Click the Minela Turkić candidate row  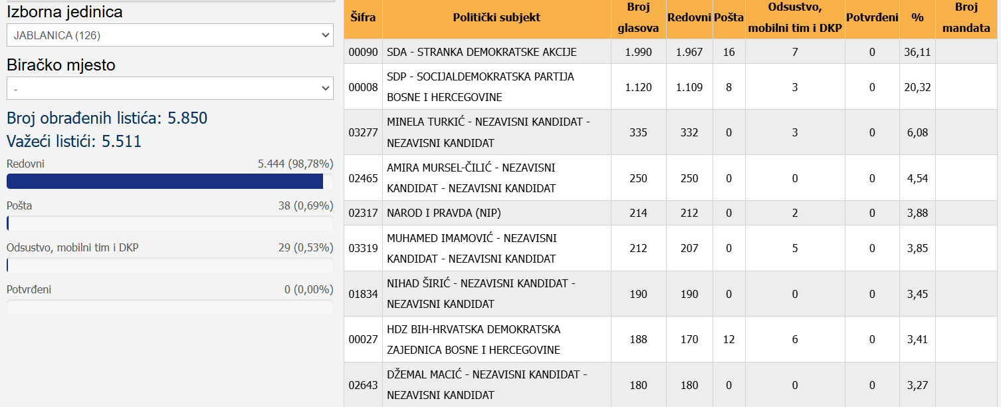point(488,132)
